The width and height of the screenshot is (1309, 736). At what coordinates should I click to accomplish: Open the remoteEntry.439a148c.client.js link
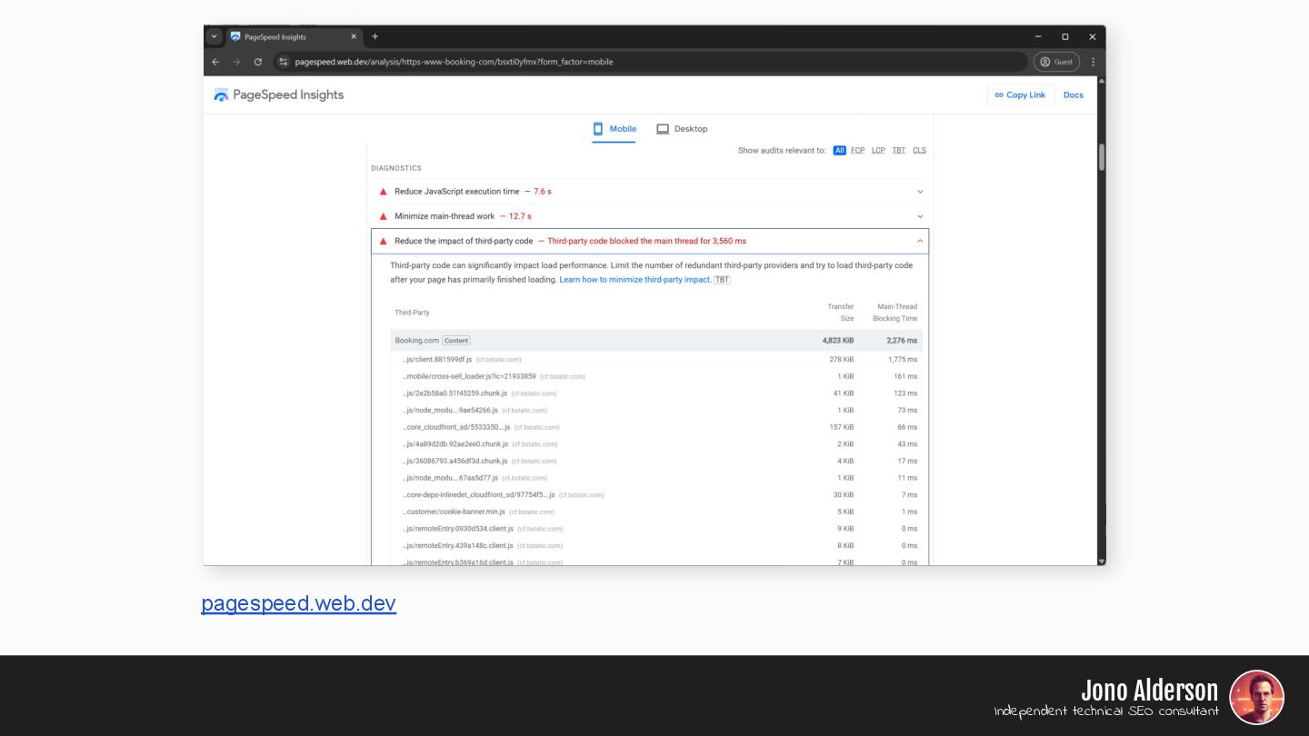[458, 546]
